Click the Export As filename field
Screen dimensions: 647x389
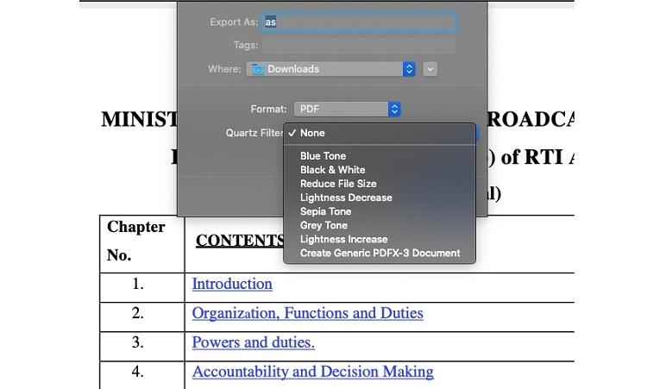[x=359, y=22]
